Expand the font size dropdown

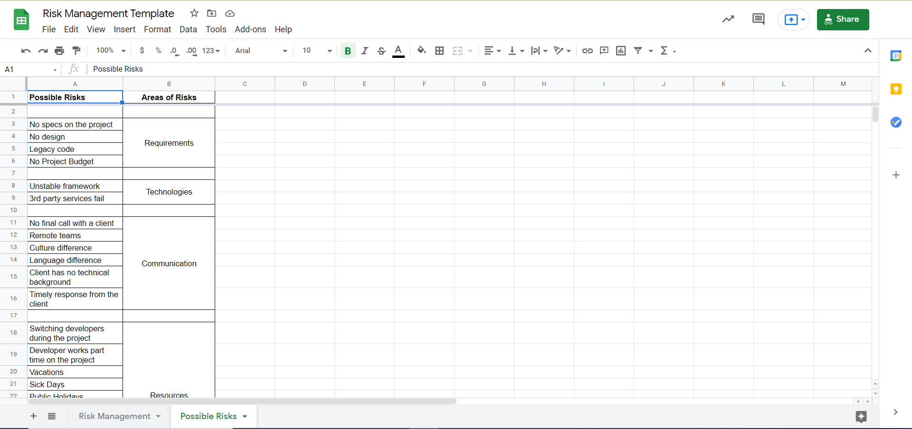317,51
